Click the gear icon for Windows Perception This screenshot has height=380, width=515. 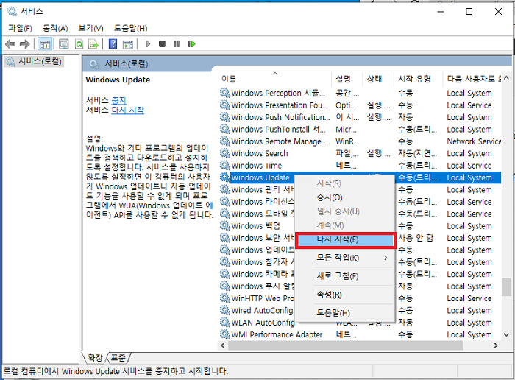(224, 93)
